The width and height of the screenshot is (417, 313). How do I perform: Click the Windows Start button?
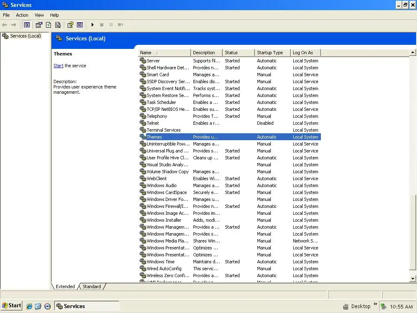click(11, 306)
